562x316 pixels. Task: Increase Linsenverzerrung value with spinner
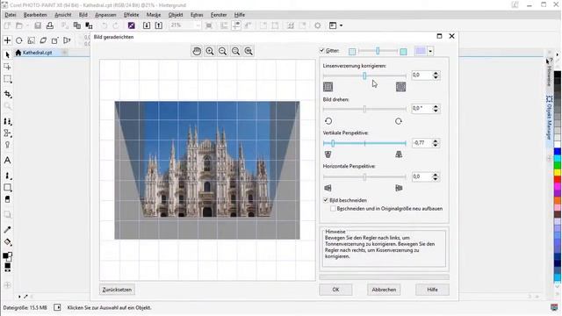(x=436, y=74)
